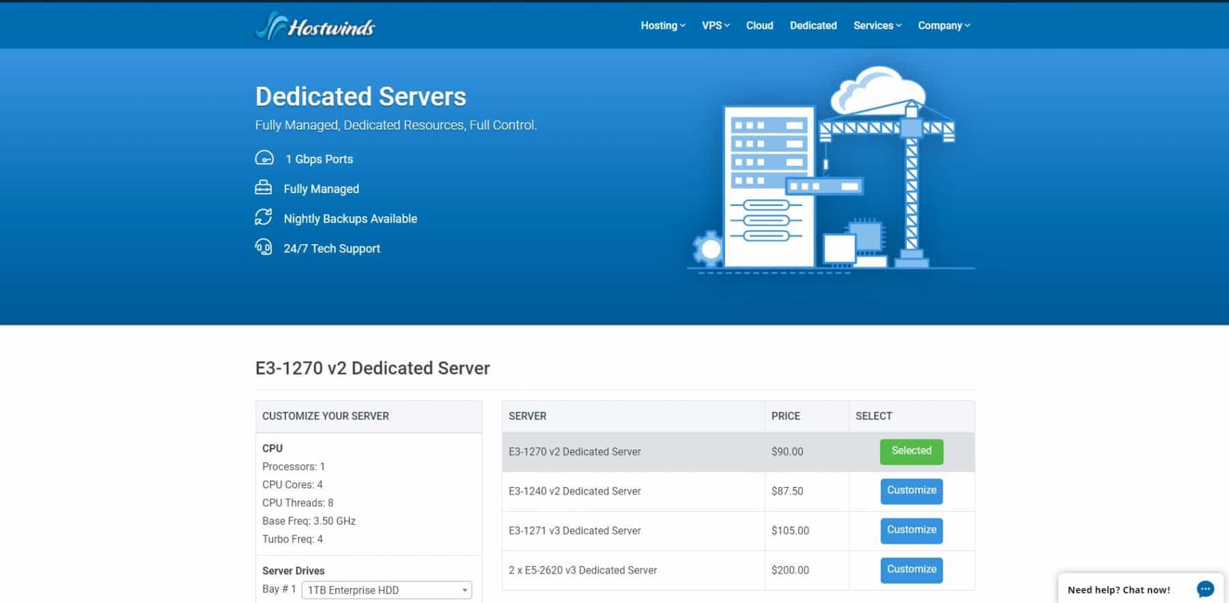Go to the Cloud page
The image size is (1229, 603).
click(x=759, y=25)
